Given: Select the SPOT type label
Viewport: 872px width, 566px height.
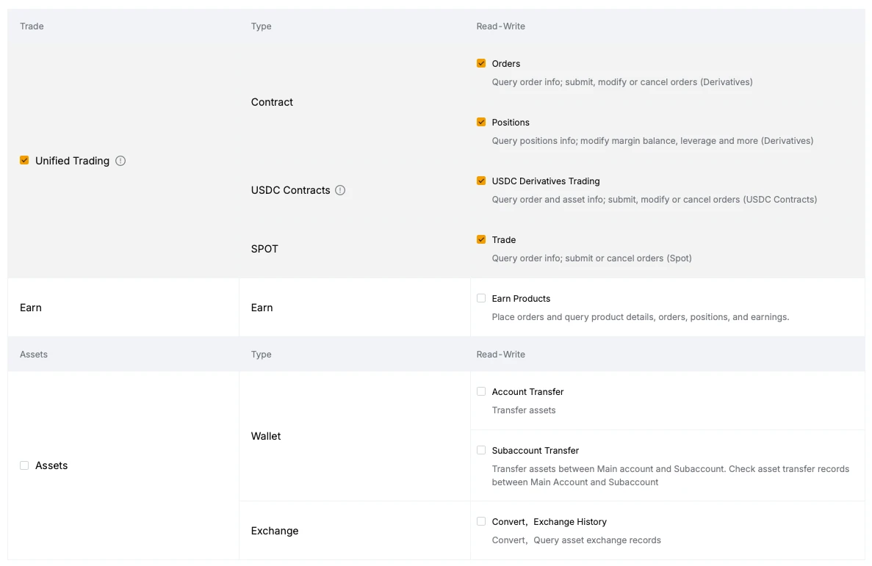Looking at the screenshot, I should tap(264, 249).
